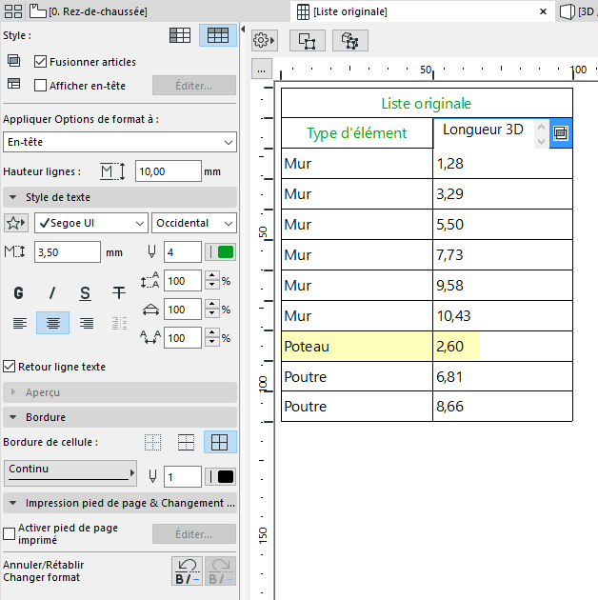
Task: Collapse the Style de texte section
Action: point(120,197)
